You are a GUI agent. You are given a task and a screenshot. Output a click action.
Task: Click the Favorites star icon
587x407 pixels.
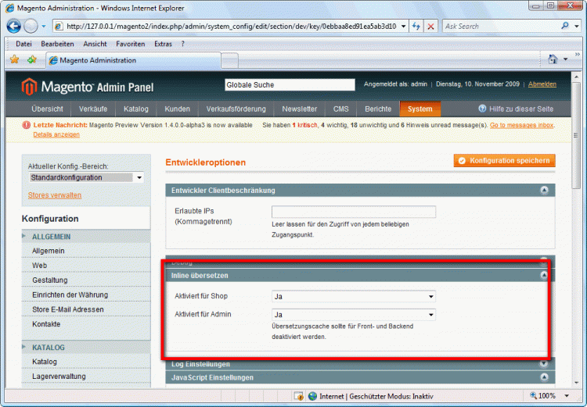(x=14, y=59)
